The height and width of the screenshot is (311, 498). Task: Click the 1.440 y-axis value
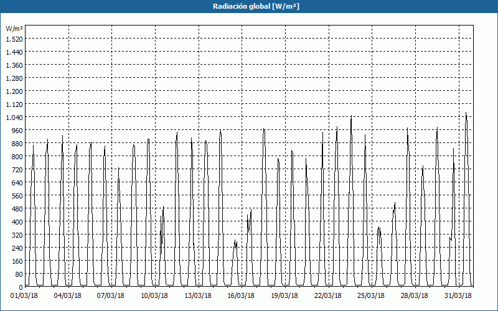[x=14, y=52]
